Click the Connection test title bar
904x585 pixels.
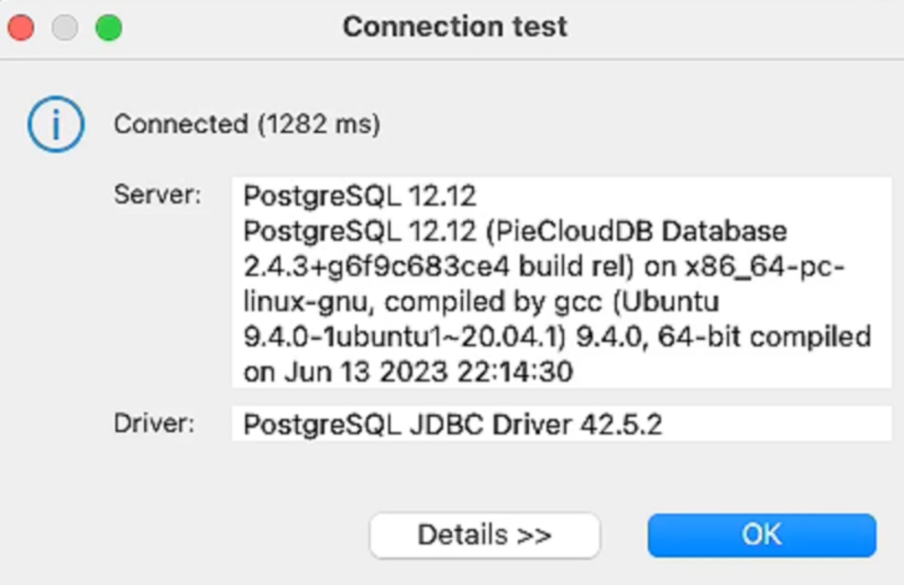click(x=455, y=27)
